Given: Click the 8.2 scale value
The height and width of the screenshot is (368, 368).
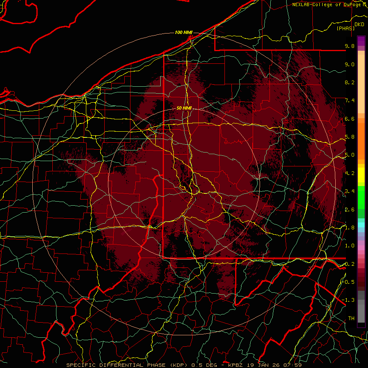Looking at the screenshot, I should (x=350, y=82).
